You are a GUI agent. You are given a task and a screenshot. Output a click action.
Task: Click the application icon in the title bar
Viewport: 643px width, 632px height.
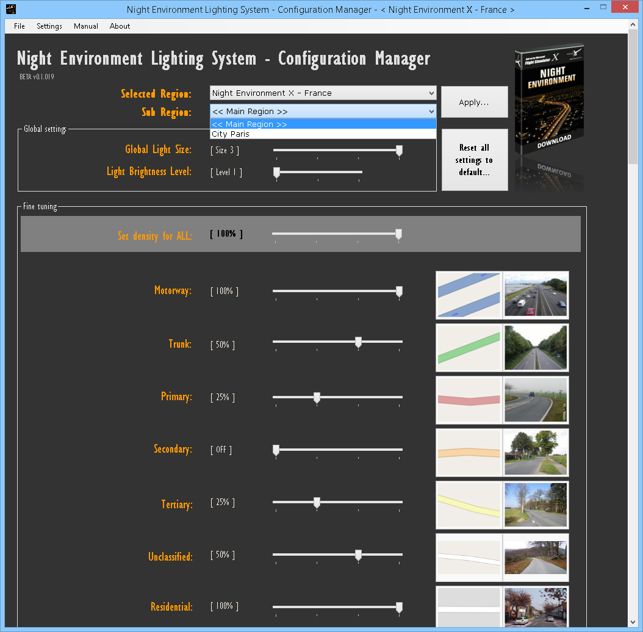[11, 9]
